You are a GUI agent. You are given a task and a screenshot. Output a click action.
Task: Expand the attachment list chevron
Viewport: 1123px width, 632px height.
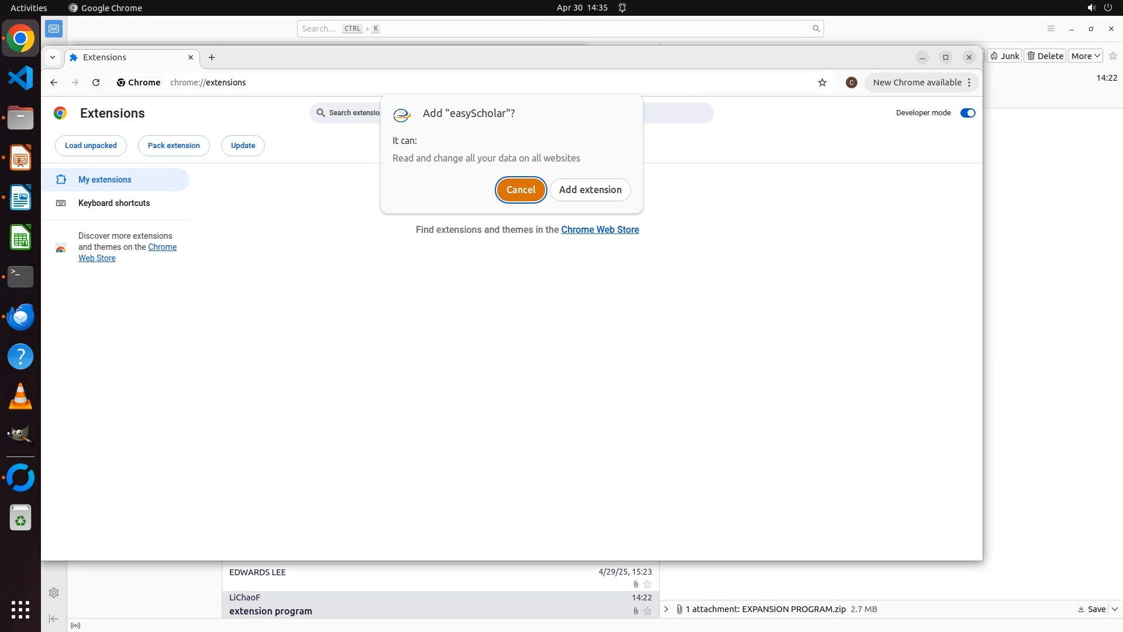[666, 609]
